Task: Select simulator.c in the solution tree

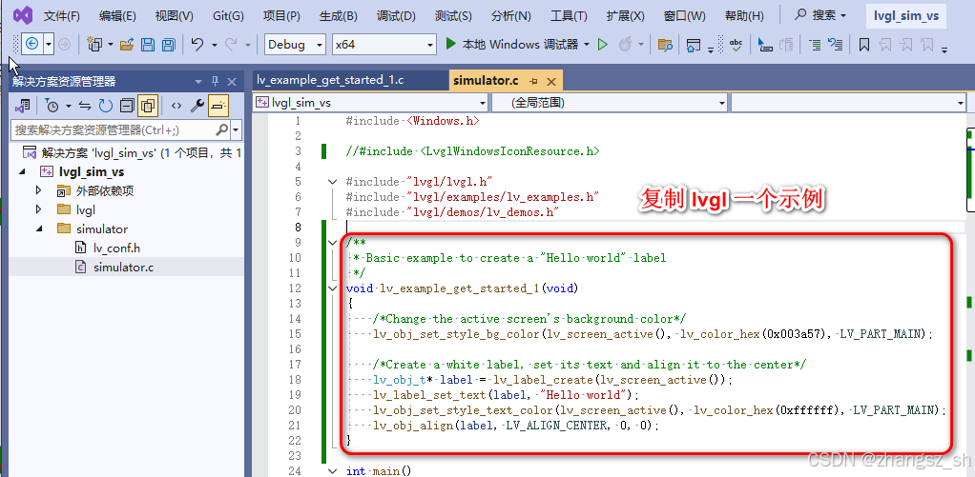Action: point(123,268)
